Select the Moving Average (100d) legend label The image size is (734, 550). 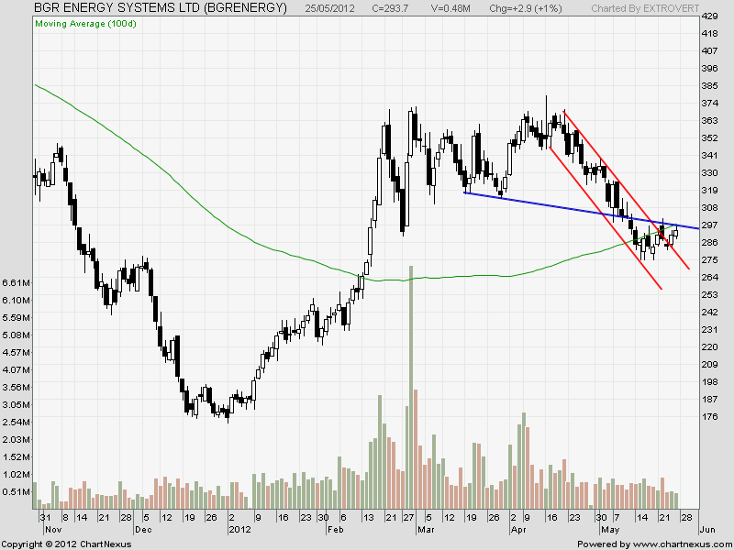point(87,22)
